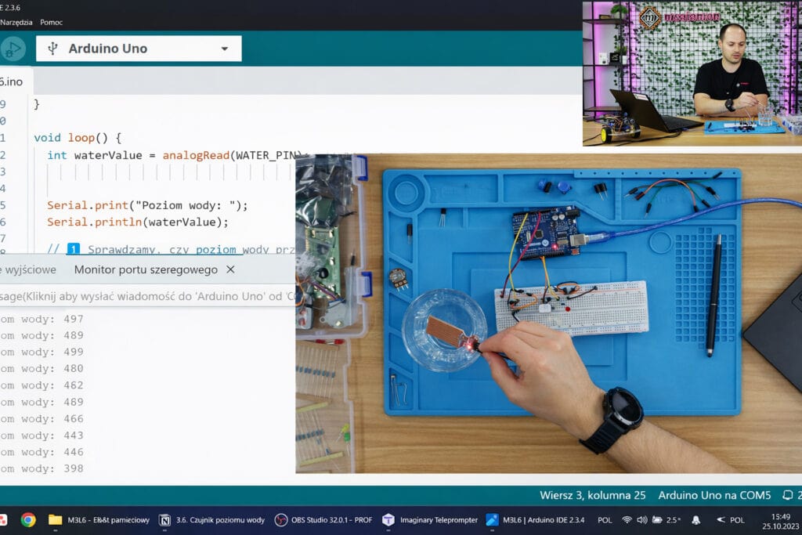Click the taskbar clock showing 15:49
The width and height of the screenshot is (802, 535).
[x=780, y=520]
